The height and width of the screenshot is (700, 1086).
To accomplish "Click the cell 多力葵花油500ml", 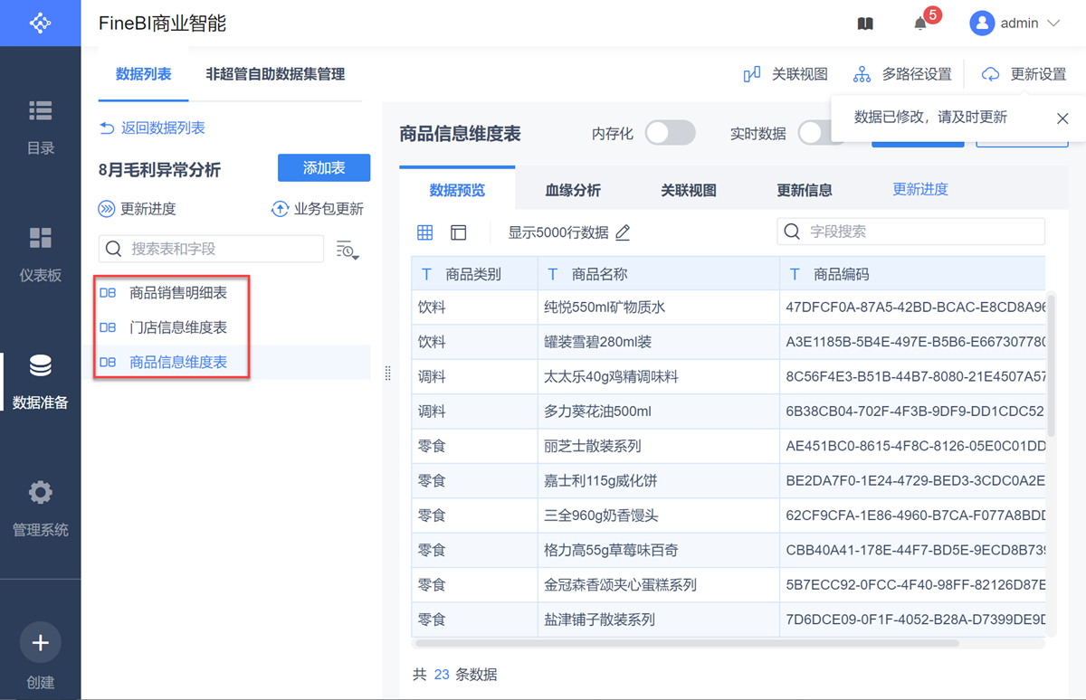I will point(659,411).
